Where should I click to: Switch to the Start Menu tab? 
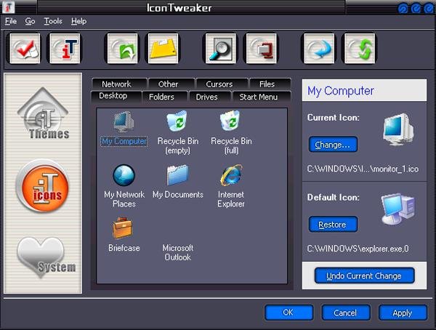point(258,97)
